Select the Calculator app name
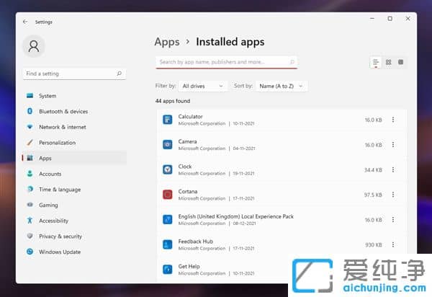The height and width of the screenshot is (297, 432). tap(190, 116)
